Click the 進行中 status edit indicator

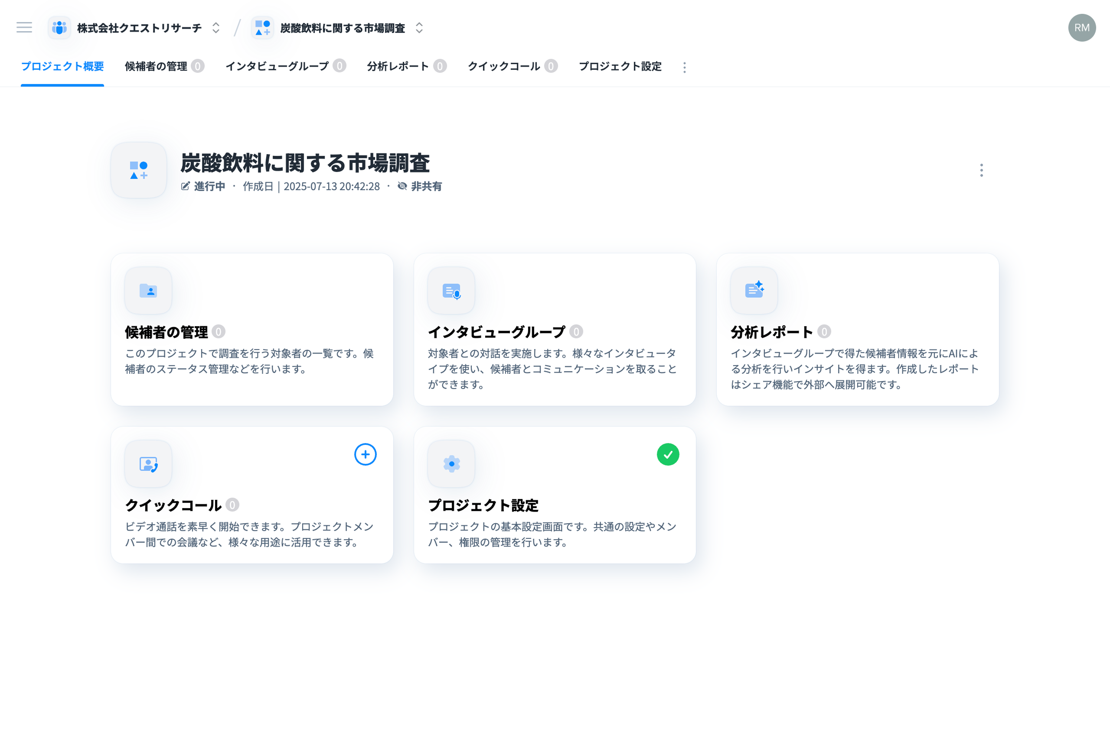203,186
